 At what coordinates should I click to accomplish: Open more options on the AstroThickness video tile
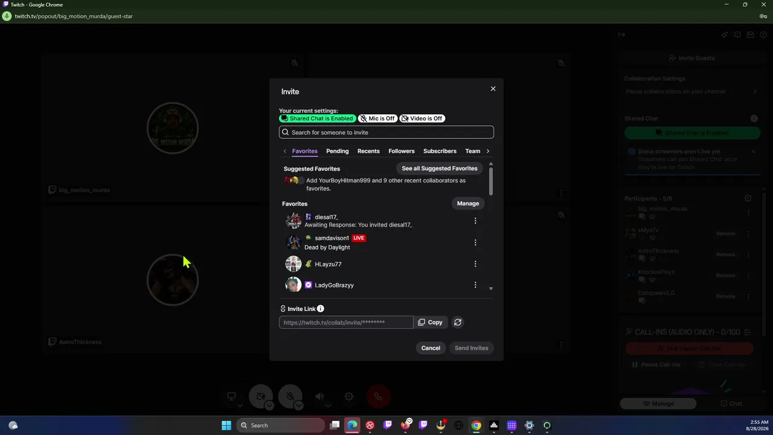tap(561, 345)
